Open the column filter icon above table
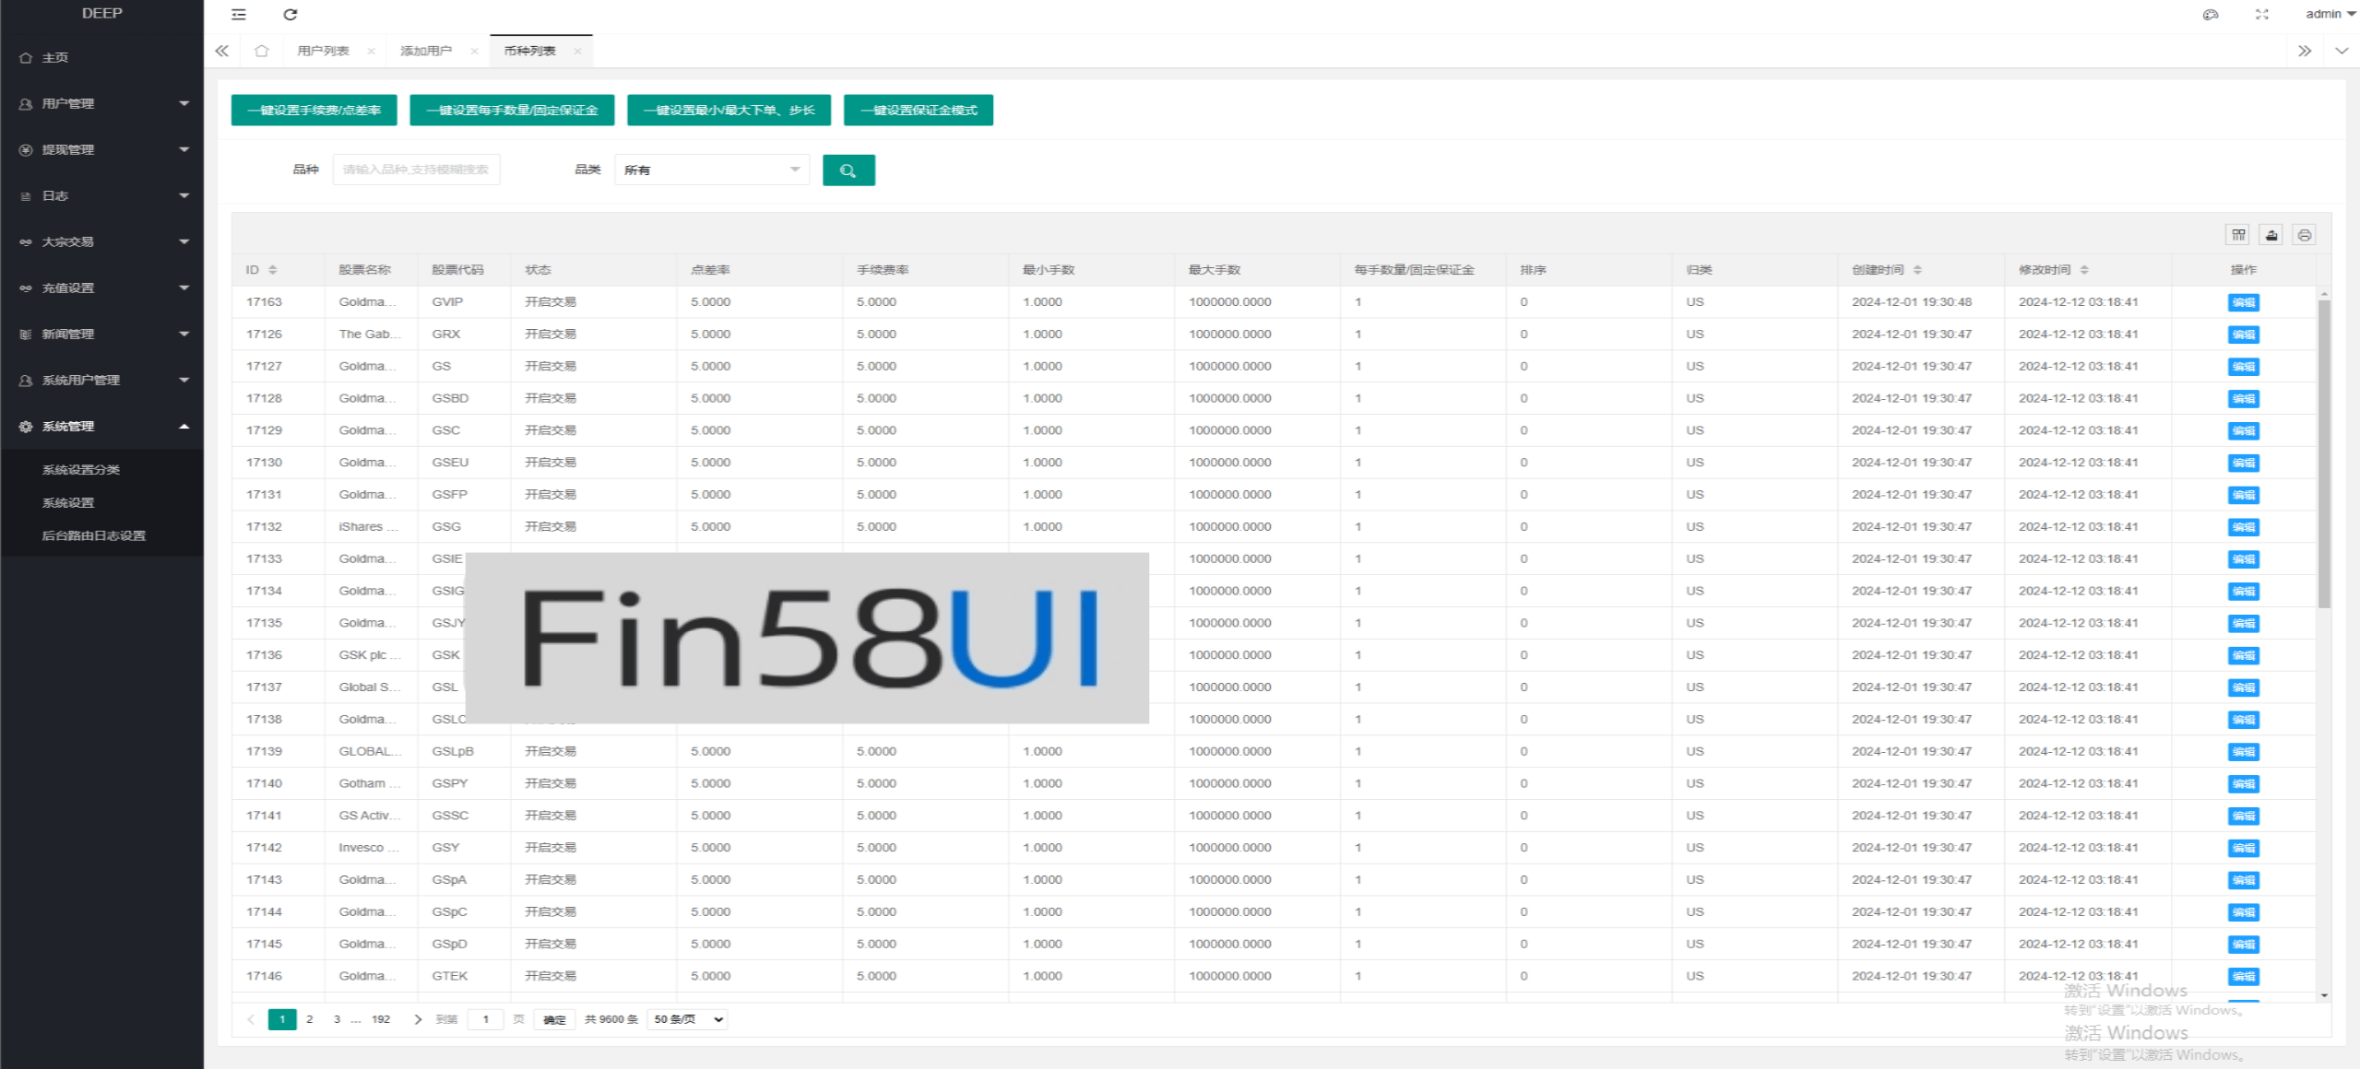The image size is (2360, 1069). pyautogui.click(x=2238, y=235)
